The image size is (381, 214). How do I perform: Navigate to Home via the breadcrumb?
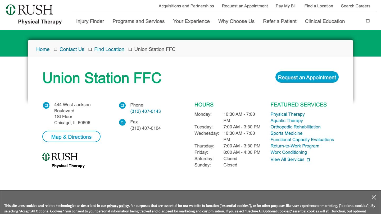pos(43,49)
